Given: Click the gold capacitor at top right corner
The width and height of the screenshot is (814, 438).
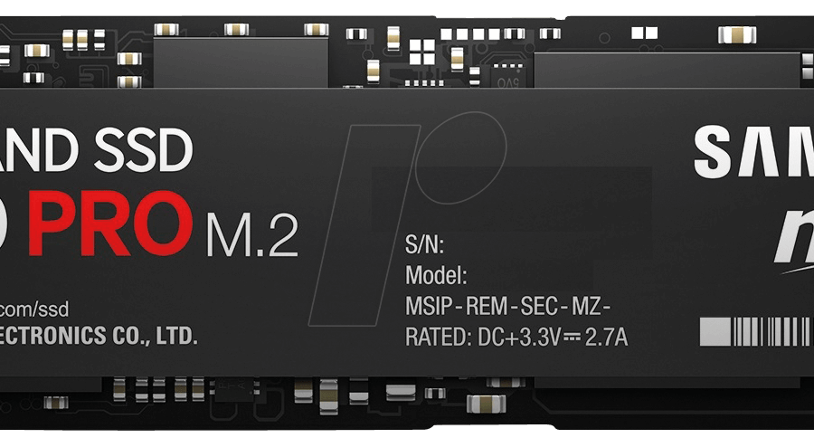Looking at the screenshot, I should tap(737, 34).
